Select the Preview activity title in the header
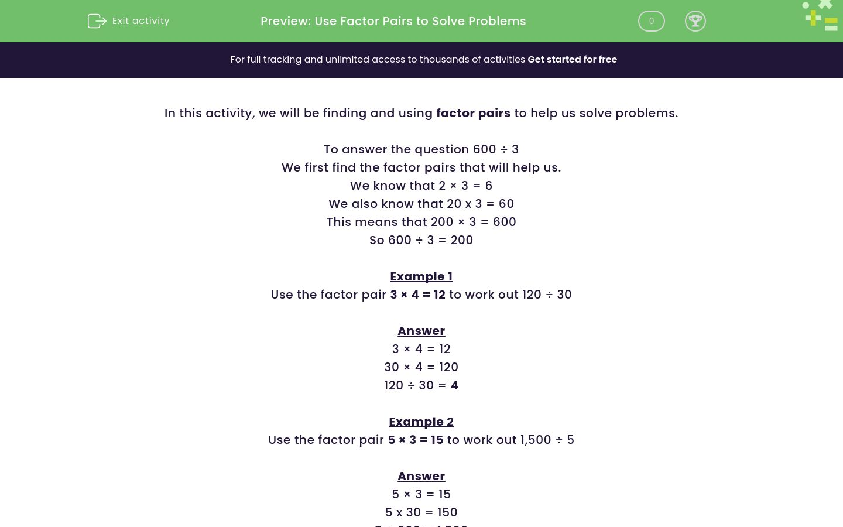This screenshot has height=527, width=843. (393, 21)
